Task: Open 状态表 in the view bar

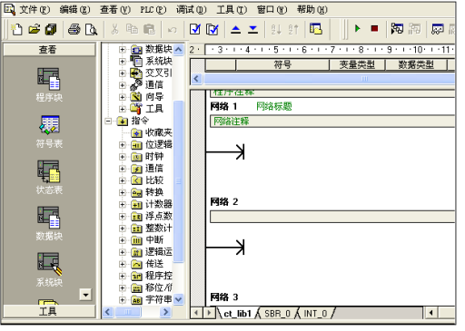Action: pyautogui.click(x=49, y=178)
